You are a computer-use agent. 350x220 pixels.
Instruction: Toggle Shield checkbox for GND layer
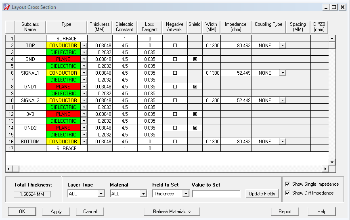coord(195,59)
